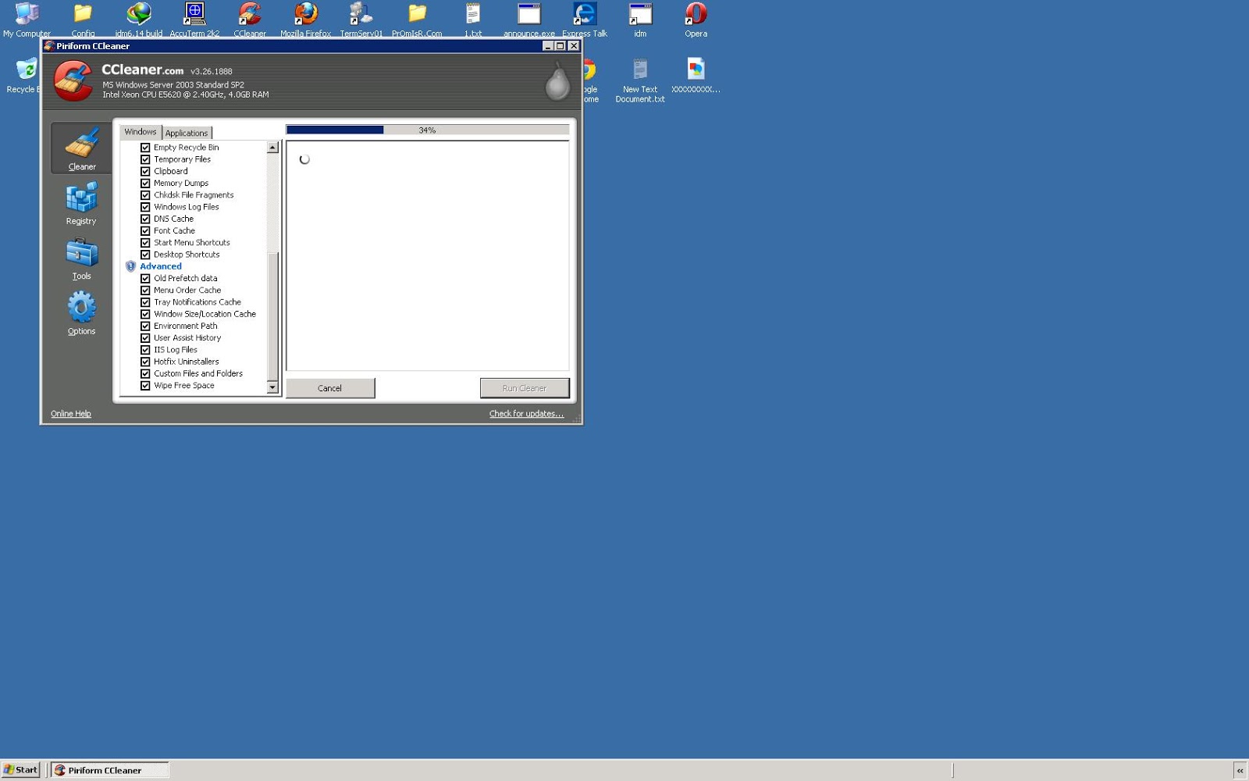Disable the Old Prefetch data checkbox
The width and height of the screenshot is (1249, 781).
click(145, 279)
